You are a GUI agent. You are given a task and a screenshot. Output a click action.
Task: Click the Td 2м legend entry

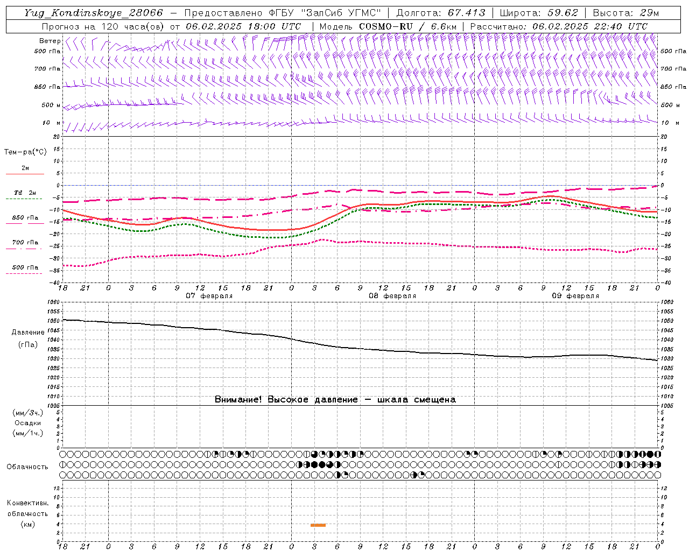[25, 193]
